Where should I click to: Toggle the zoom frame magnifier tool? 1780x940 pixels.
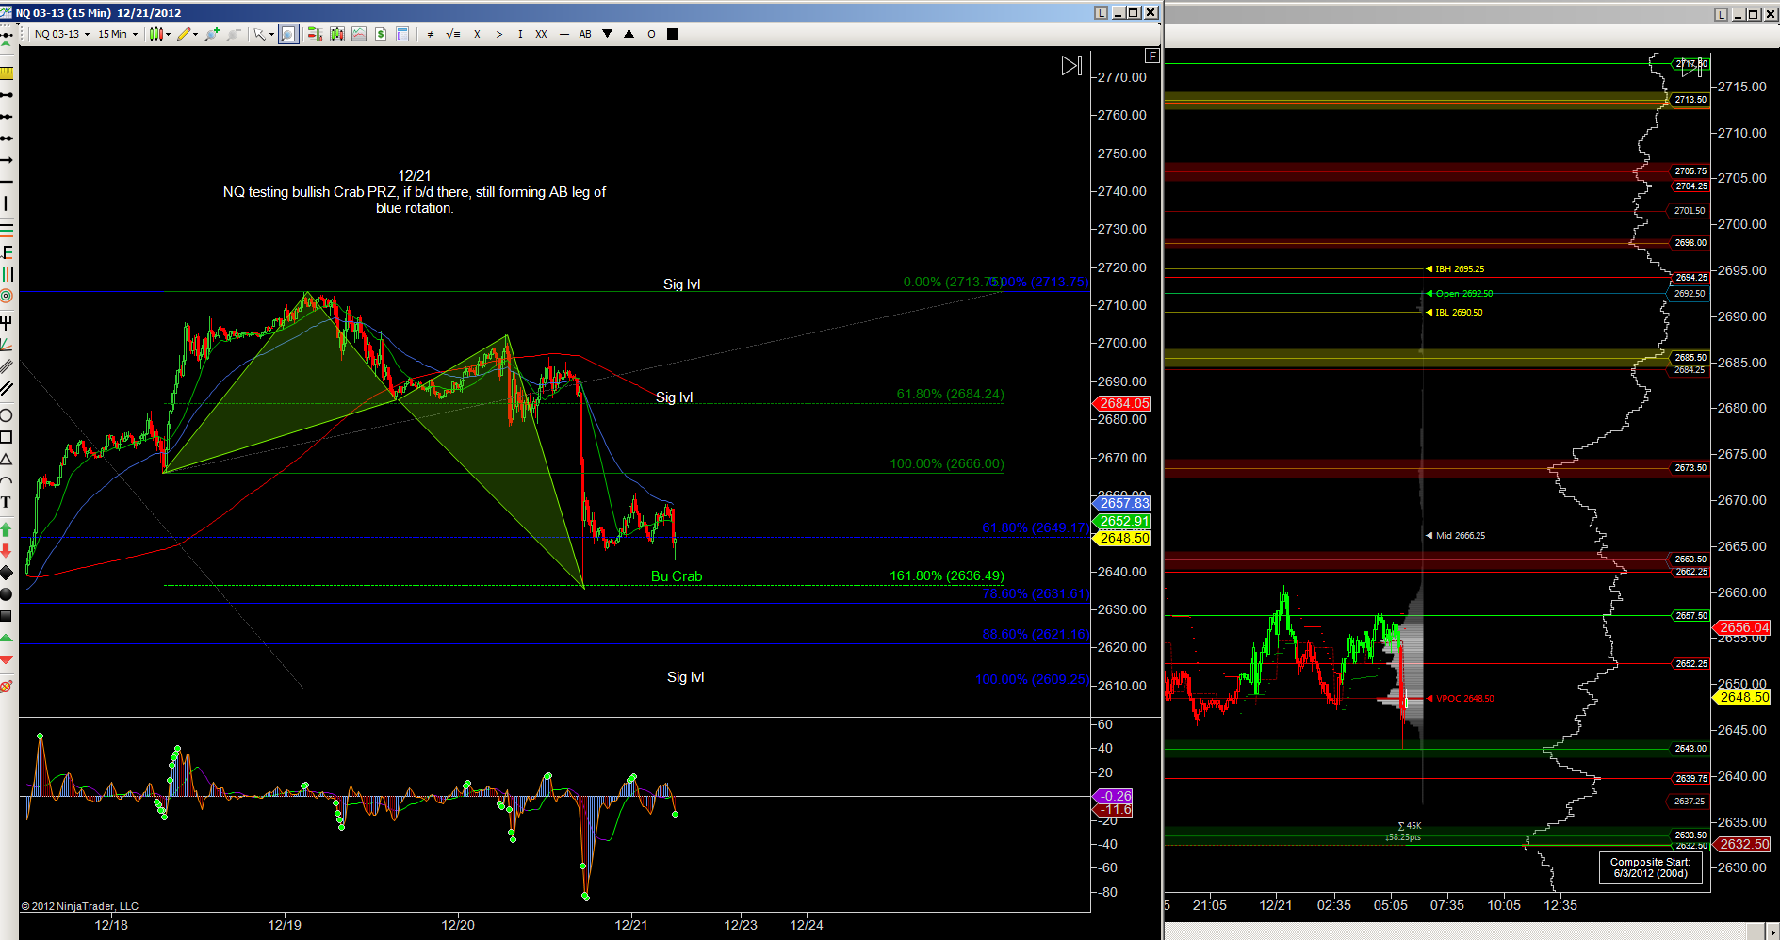288,34
